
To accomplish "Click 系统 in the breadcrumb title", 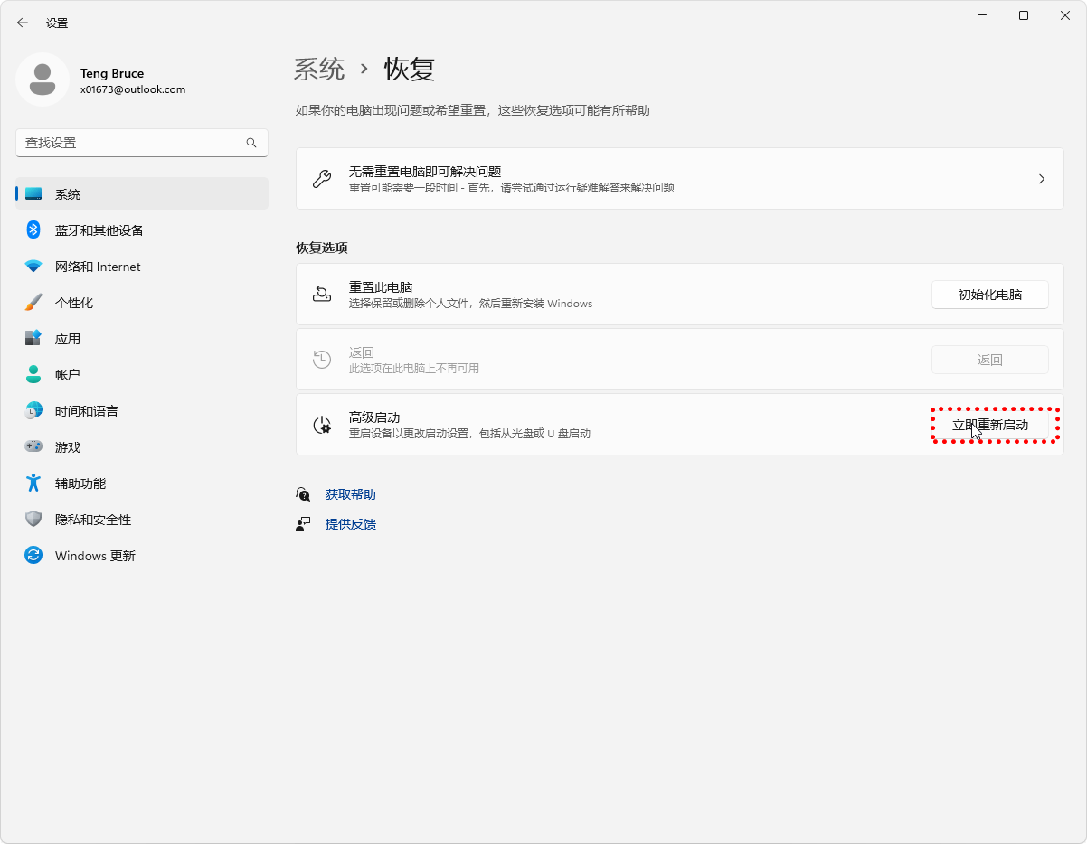I will pos(320,69).
